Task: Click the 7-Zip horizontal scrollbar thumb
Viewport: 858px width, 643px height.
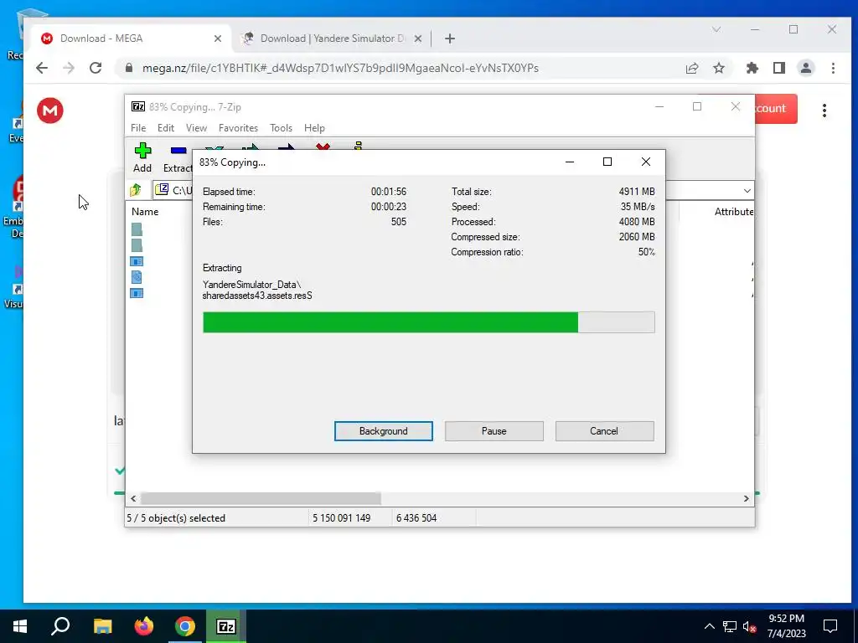Action: click(x=261, y=498)
